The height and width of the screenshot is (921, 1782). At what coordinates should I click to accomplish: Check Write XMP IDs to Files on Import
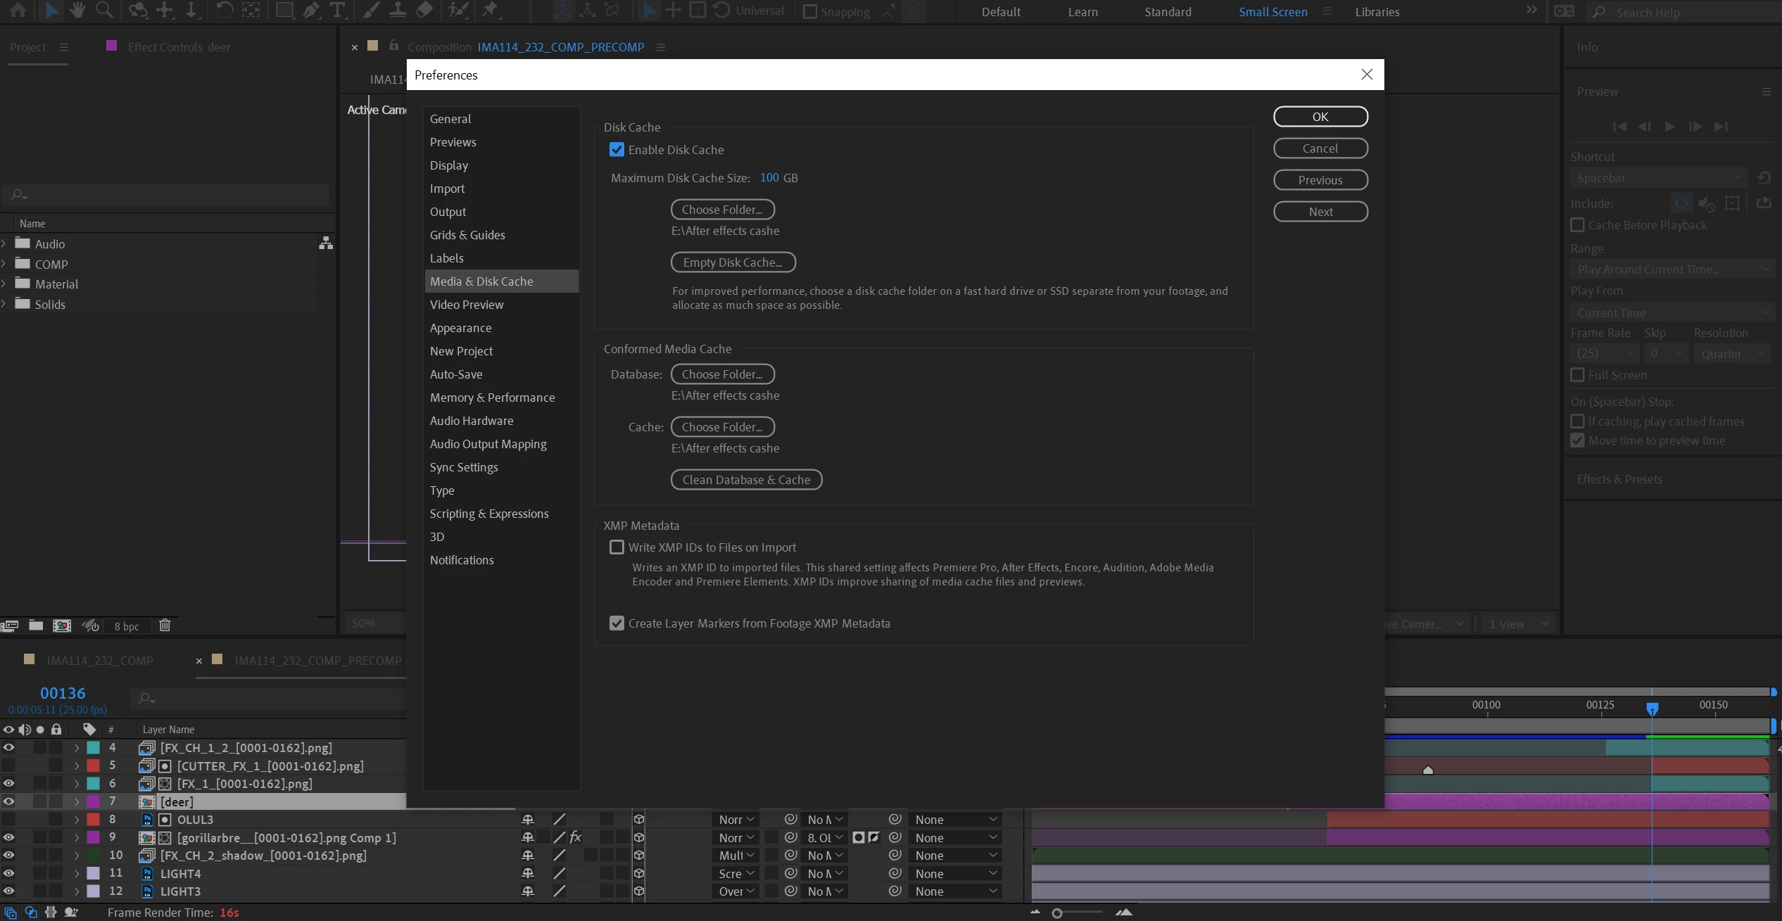pos(617,547)
